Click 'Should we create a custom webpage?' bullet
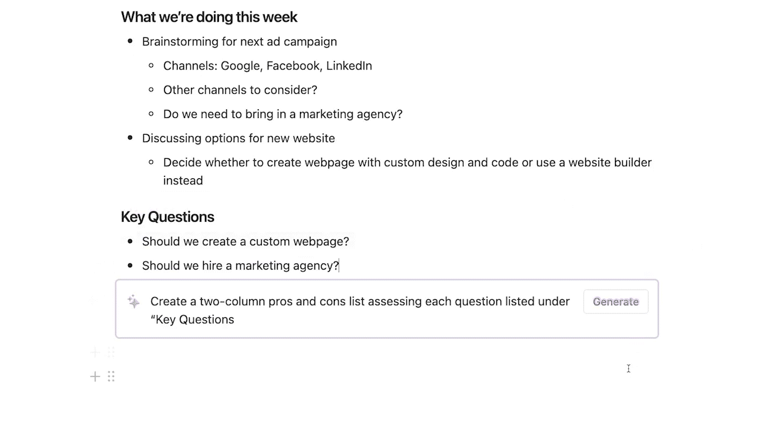The width and height of the screenshot is (774, 435). (246, 241)
